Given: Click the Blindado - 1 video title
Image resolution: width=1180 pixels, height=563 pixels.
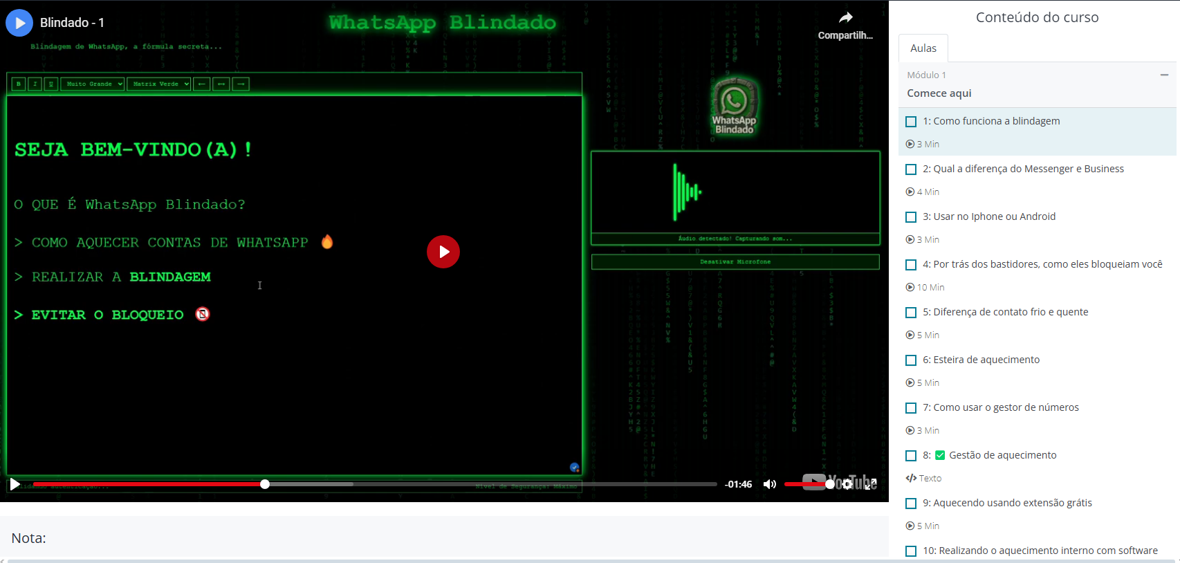Looking at the screenshot, I should tap(72, 23).
